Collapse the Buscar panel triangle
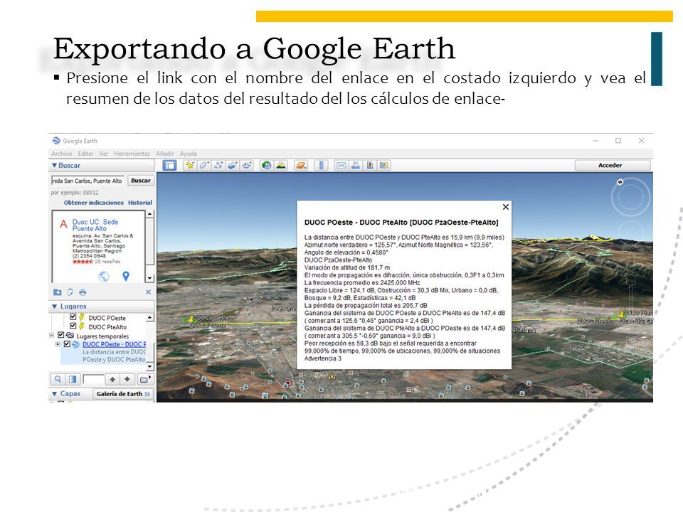The height and width of the screenshot is (512, 683). tap(55, 166)
